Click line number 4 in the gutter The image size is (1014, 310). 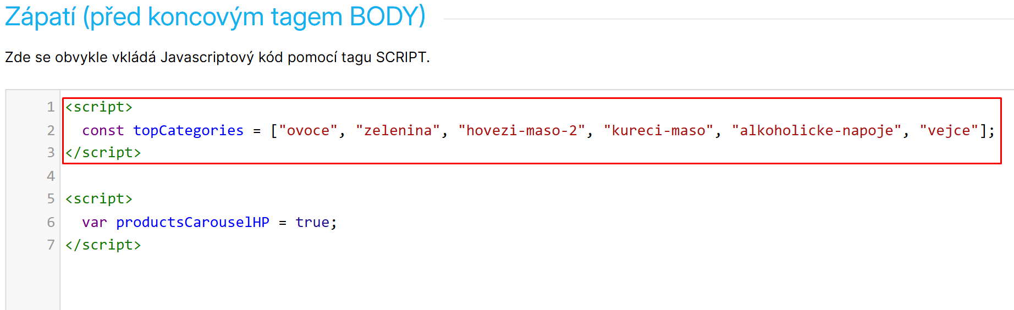tap(51, 176)
